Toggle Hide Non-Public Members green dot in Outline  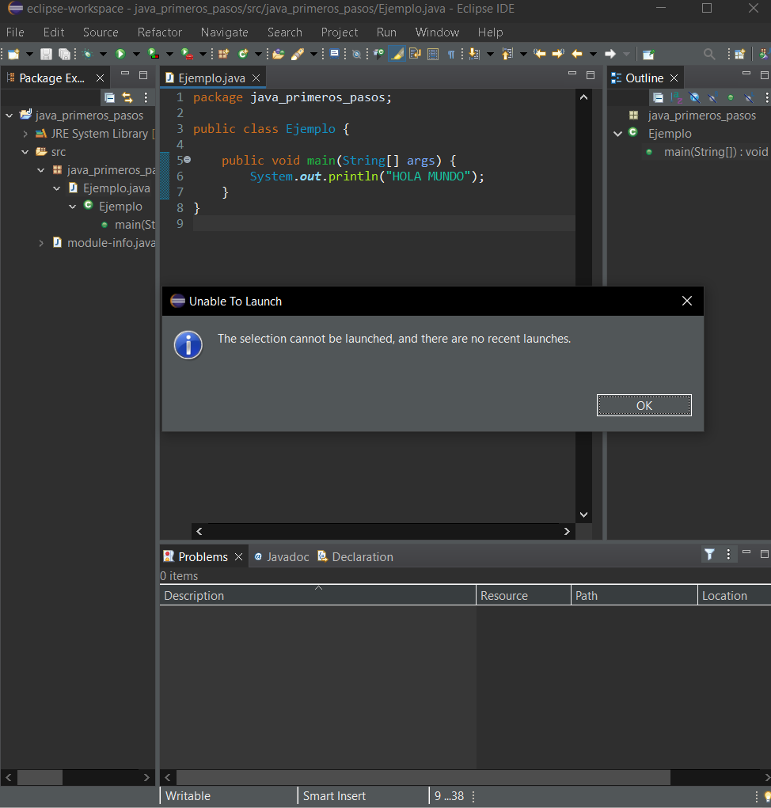click(731, 97)
